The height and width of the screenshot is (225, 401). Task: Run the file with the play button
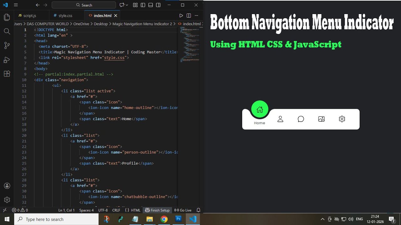tap(181, 16)
